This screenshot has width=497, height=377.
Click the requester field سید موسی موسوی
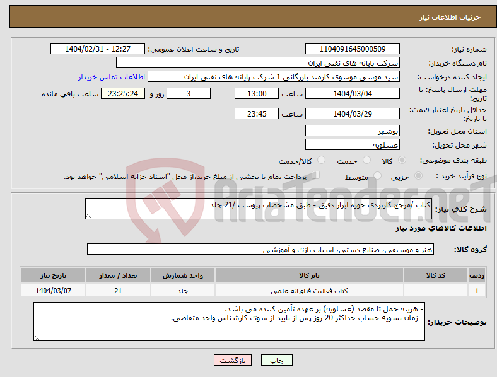[274, 77]
